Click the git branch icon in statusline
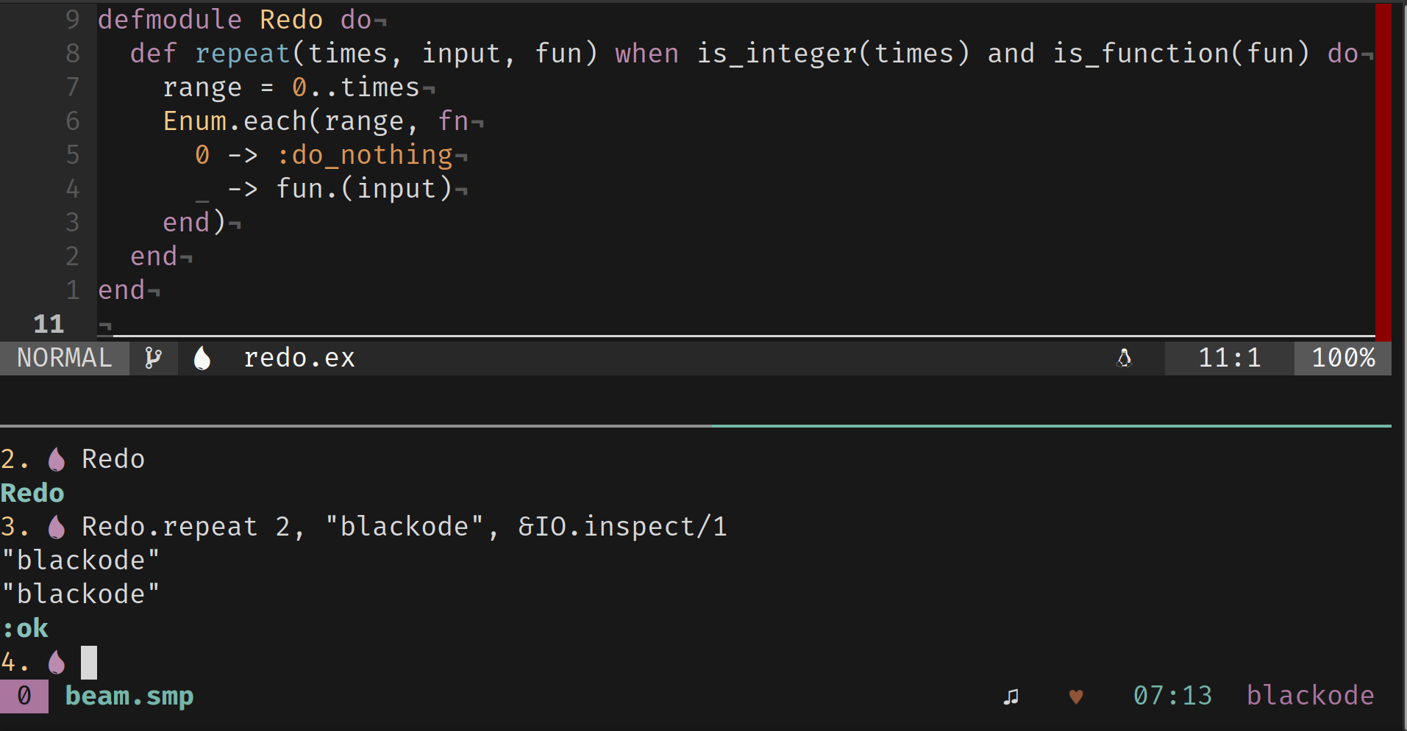This screenshot has height=731, width=1407. point(153,358)
